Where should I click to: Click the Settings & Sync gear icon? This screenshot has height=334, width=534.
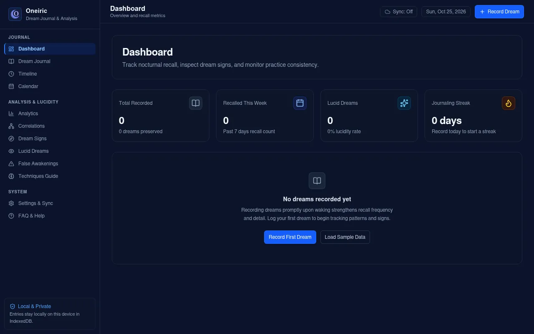click(x=11, y=203)
